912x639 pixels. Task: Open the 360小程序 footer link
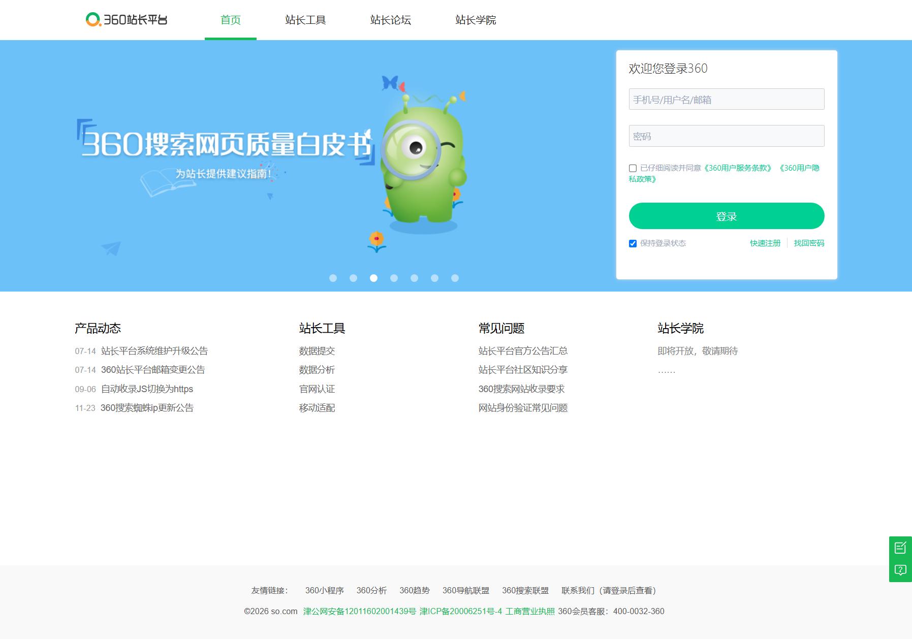coord(324,590)
